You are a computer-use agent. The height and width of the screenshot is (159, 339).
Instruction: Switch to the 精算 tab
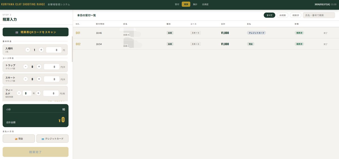pyautogui.click(x=186, y=4)
